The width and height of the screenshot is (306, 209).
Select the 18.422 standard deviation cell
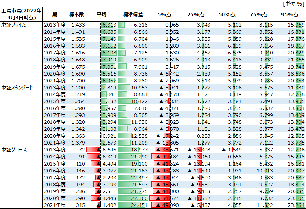pos(133,101)
